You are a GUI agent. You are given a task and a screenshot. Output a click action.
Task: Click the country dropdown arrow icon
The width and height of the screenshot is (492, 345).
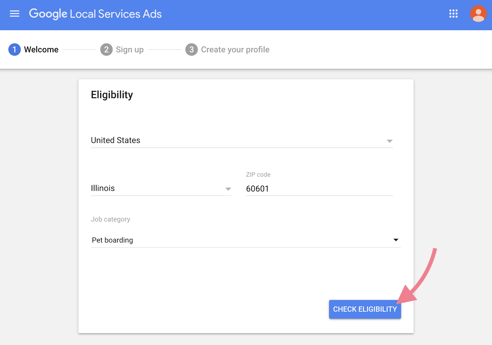(x=389, y=141)
